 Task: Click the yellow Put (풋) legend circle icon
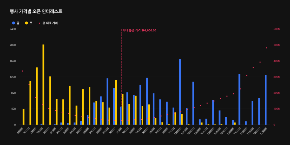click(27, 23)
